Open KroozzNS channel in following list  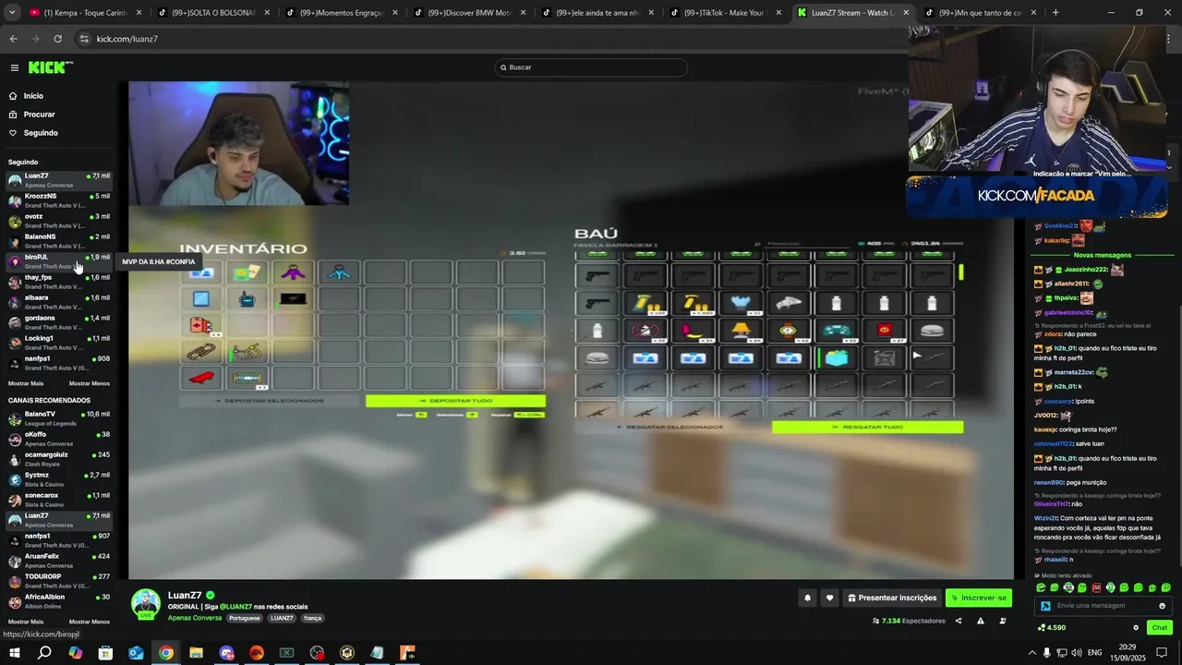[59, 200]
